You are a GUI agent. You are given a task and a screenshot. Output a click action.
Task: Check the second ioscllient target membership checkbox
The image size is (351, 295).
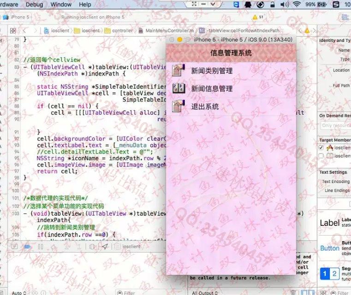pos(321,156)
